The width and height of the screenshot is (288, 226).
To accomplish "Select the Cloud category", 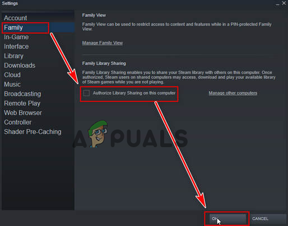I will (x=12, y=75).
